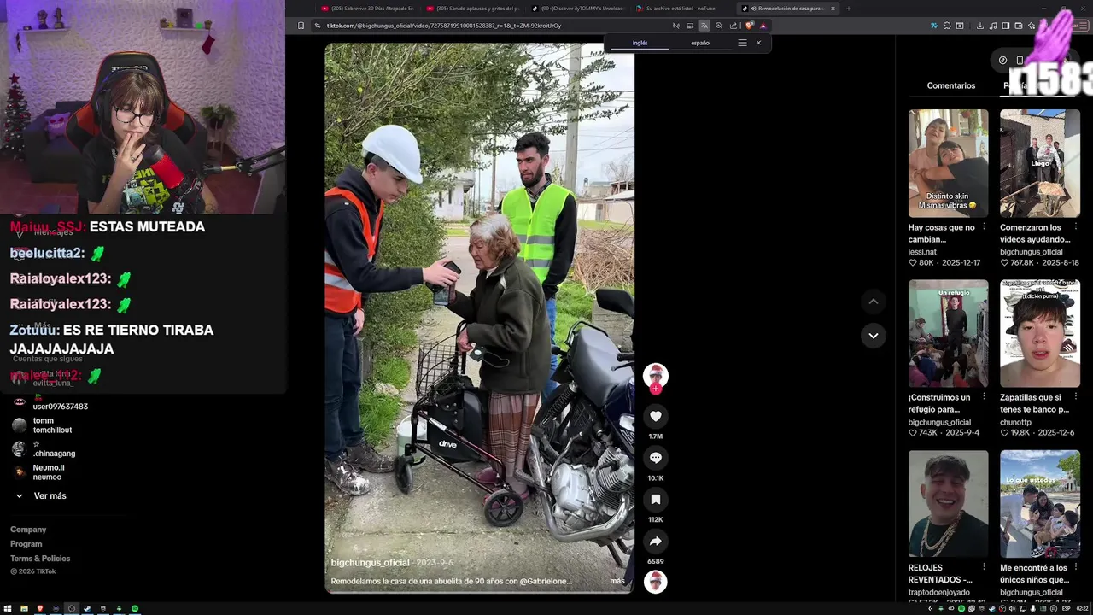The width and height of the screenshot is (1093, 615).
Task: Open options for 'Me encontré a los únicos niños'
Action: point(1076,567)
